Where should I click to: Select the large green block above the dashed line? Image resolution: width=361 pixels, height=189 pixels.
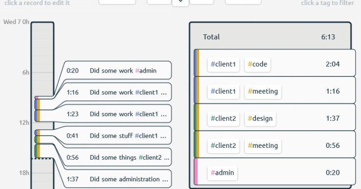coord(37,151)
